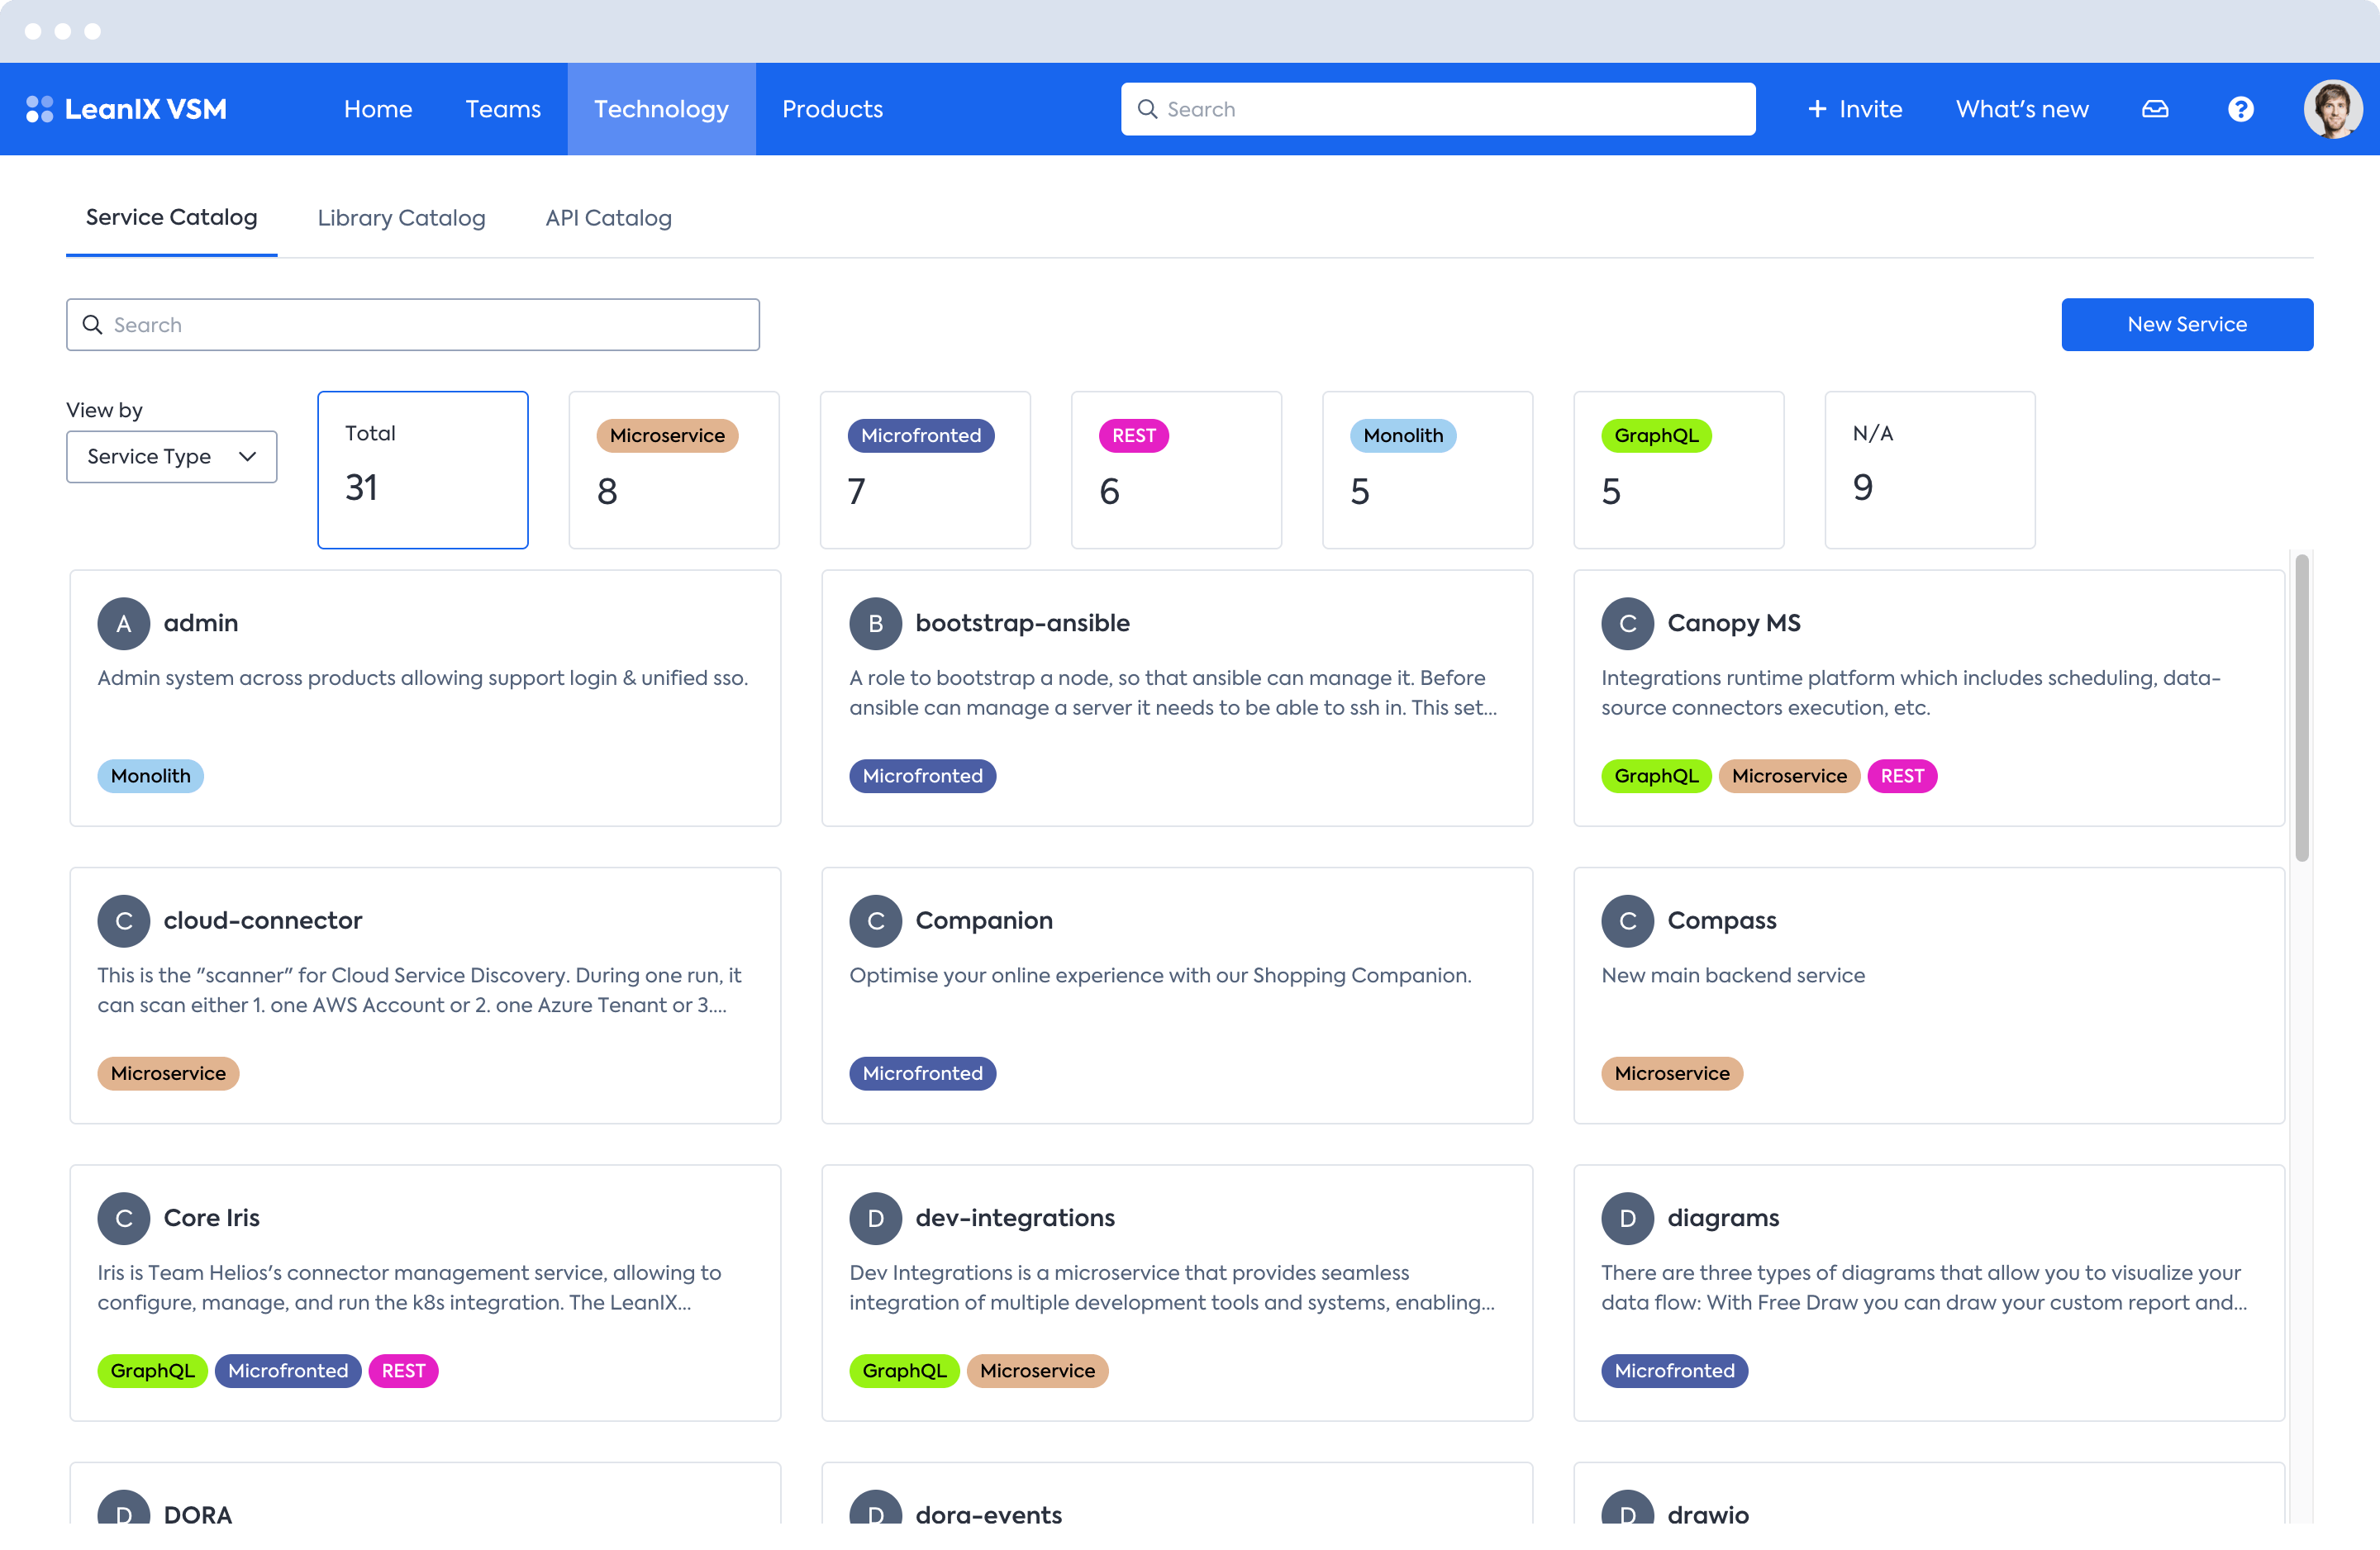
Task: Open the user profile avatar
Action: point(2333,109)
